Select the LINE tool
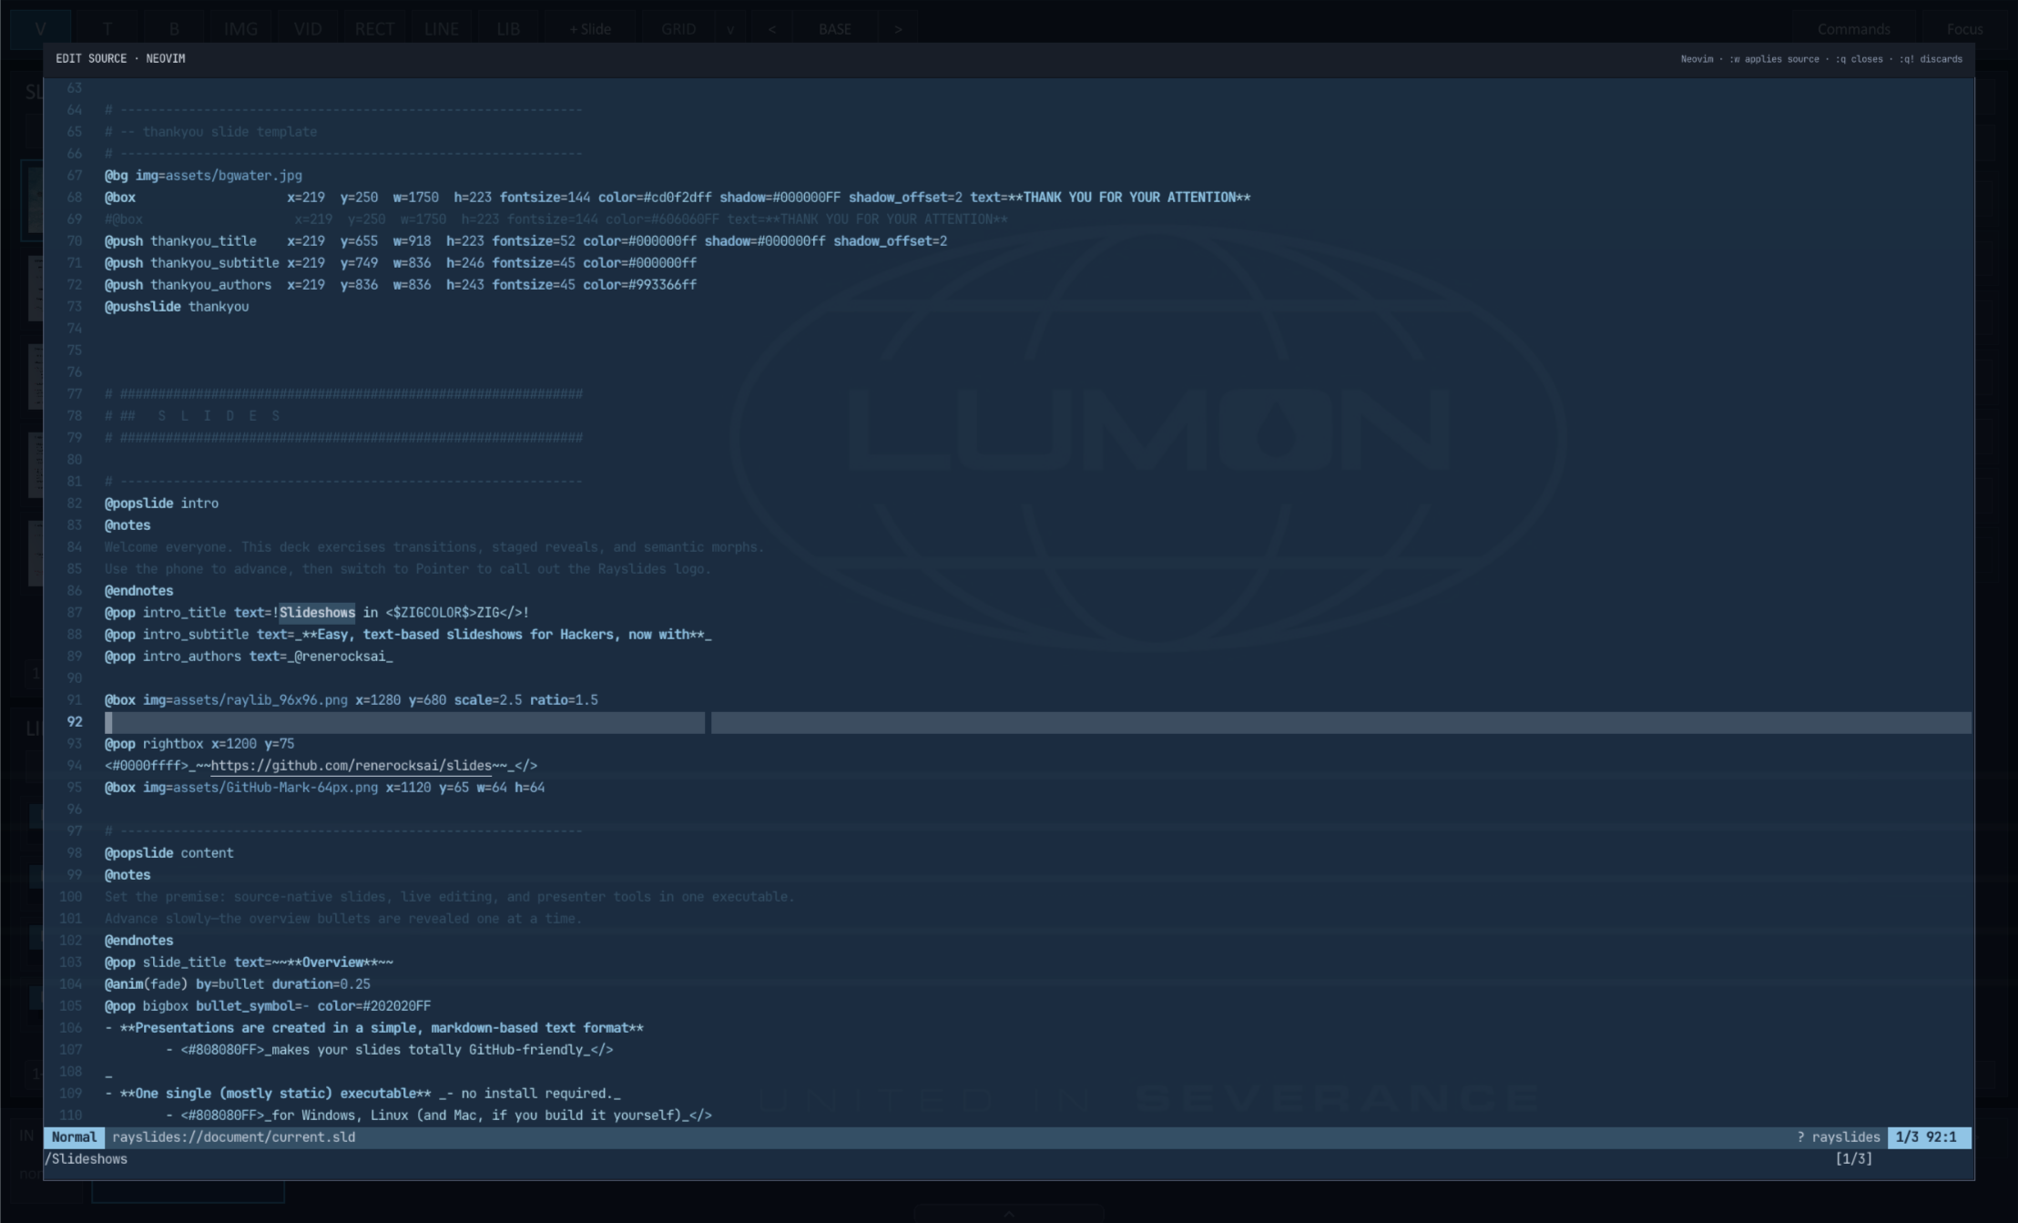The height and width of the screenshot is (1223, 2018). 442,29
